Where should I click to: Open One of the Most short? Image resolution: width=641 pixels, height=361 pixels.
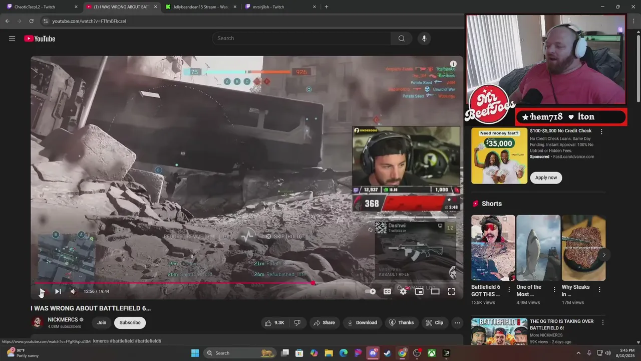(x=538, y=248)
